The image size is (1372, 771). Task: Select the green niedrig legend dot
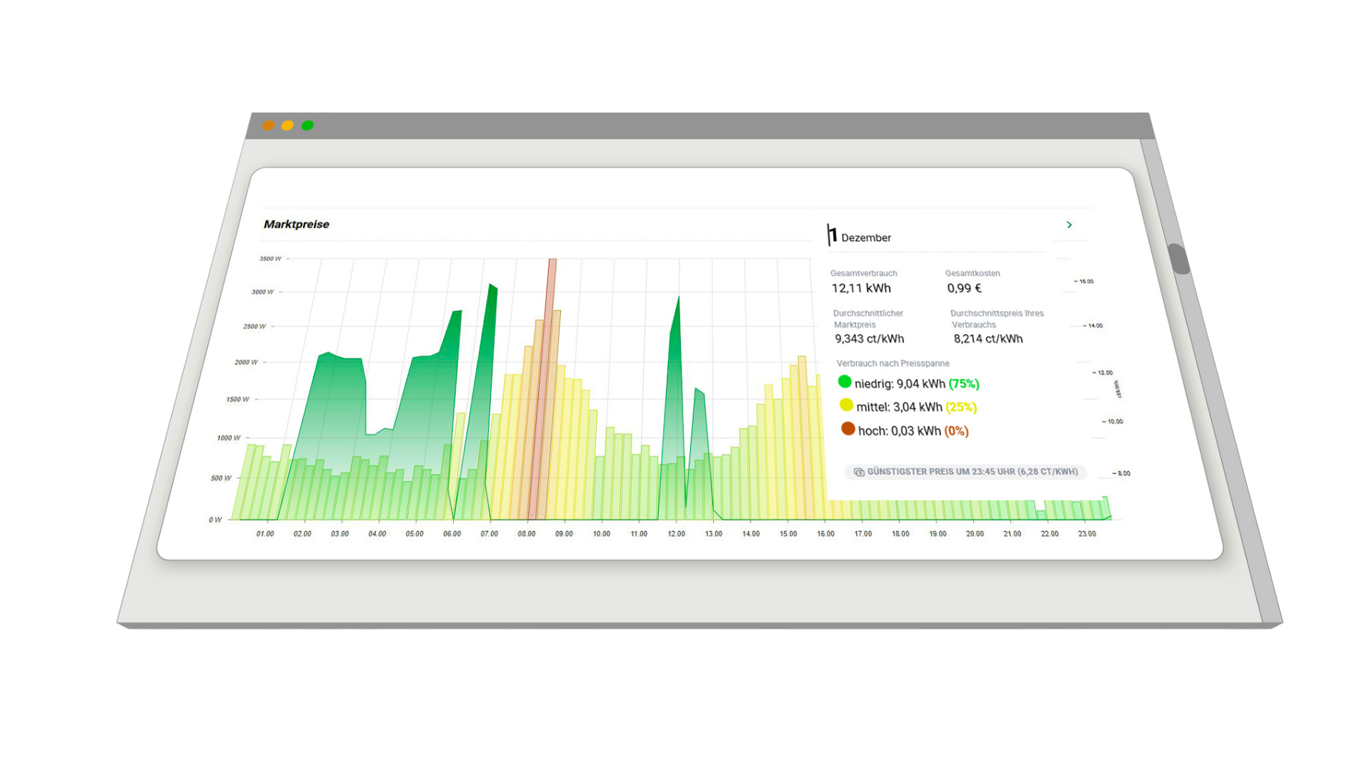coord(845,382)
